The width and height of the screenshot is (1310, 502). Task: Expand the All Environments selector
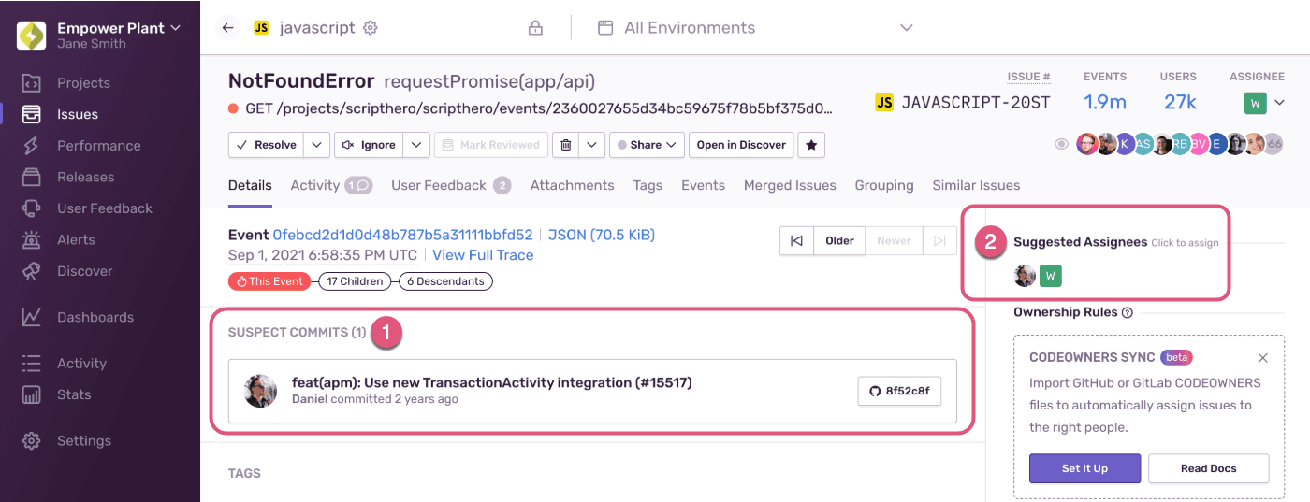905,28
